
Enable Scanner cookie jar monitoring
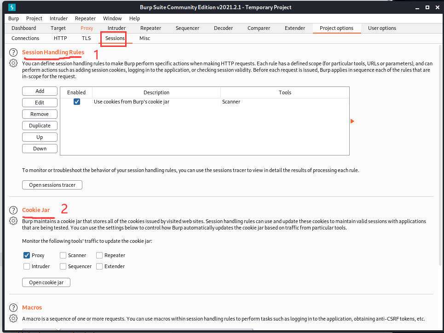(63, 255)
